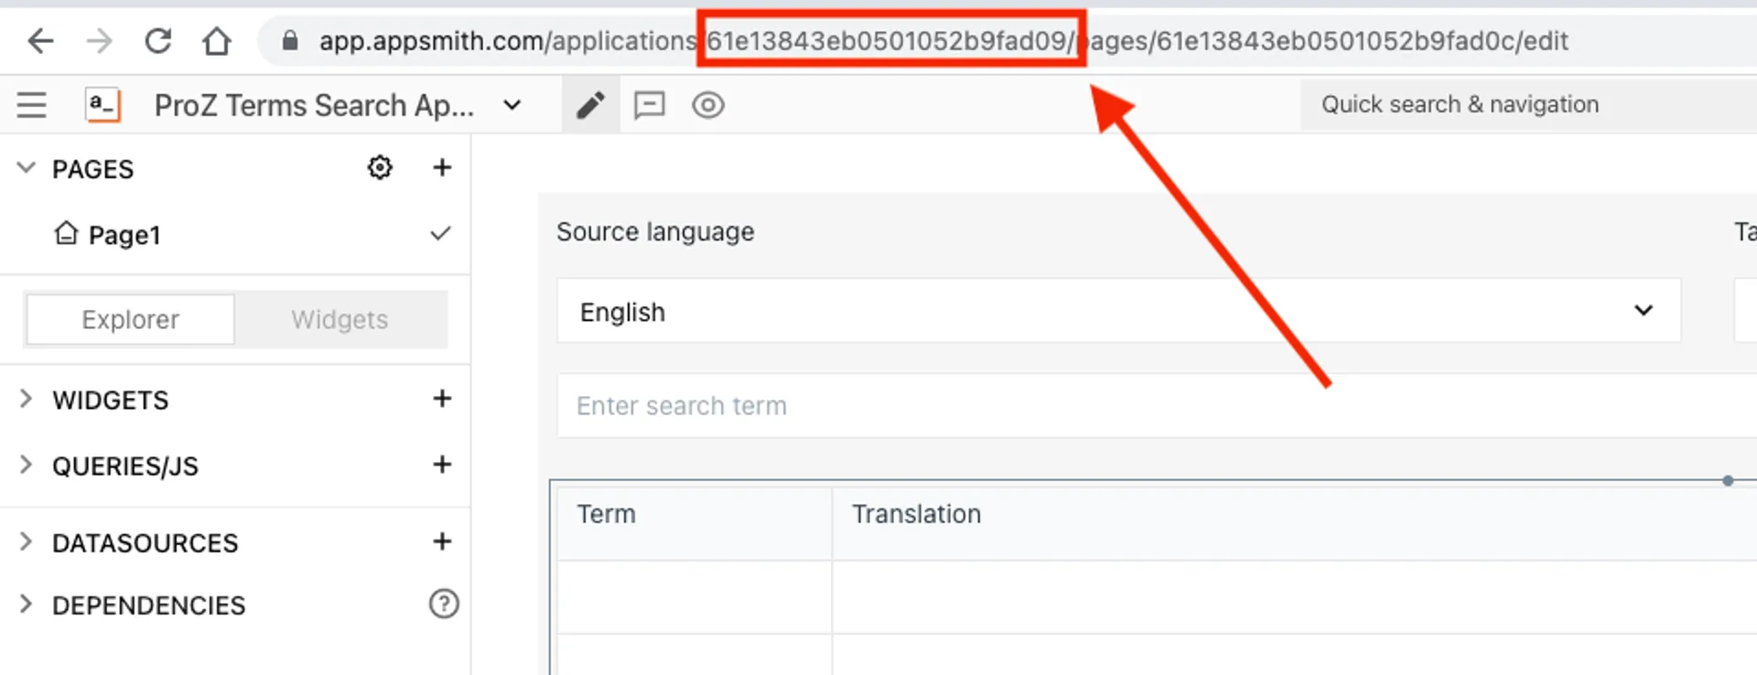This screenshot has height=675, width=1757.
Task: Switch to edit mode pencil icon
Action: pyautogui.click(x=591, y=105)
